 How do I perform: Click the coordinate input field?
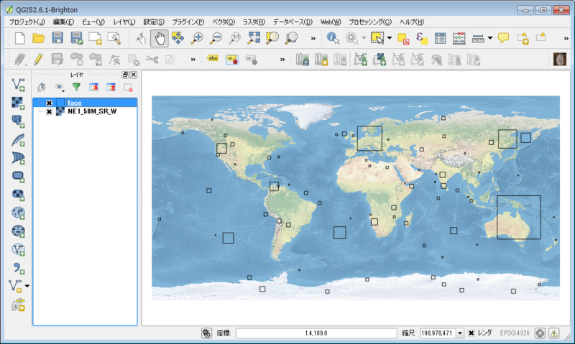[x=316, y=333]
